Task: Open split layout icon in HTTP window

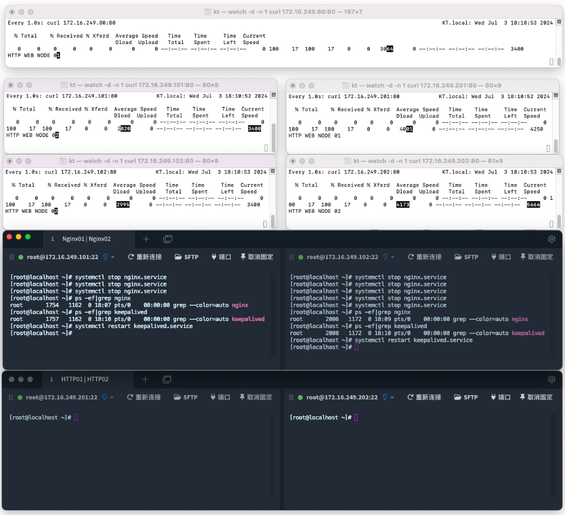Action: point(167,379)
